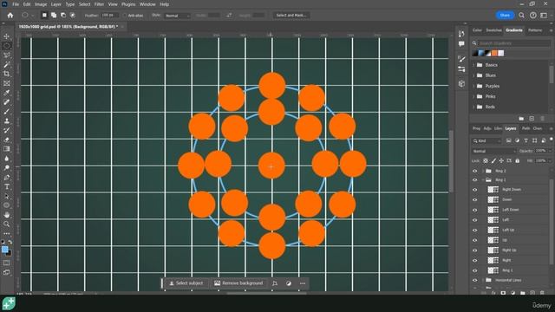Expand the Purples gradient folder
Screen dimensions: 555x312
point(473,86)
